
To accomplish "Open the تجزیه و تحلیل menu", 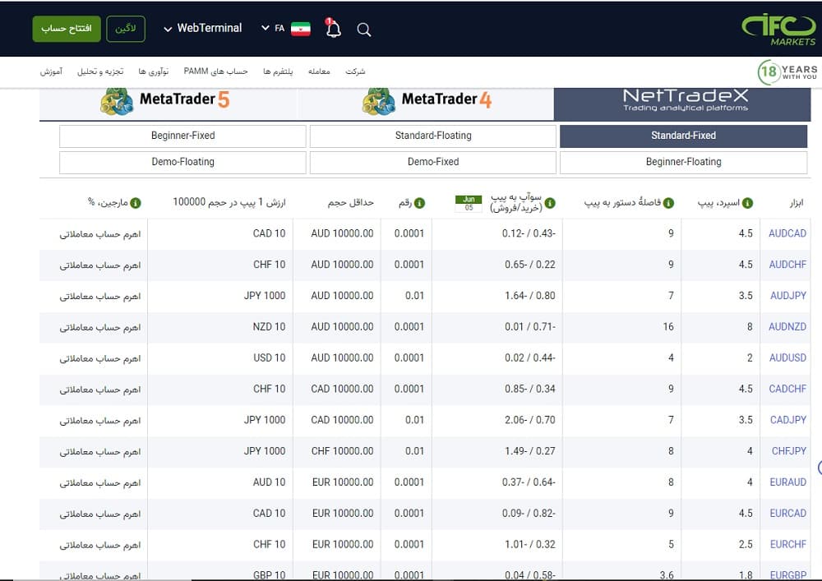I will coord(100,71).
